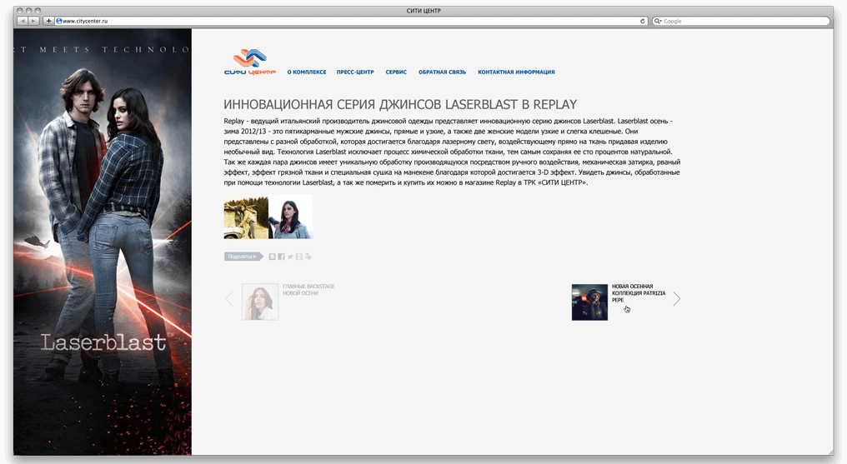Click the Поделиться share button

coord(243,257)
